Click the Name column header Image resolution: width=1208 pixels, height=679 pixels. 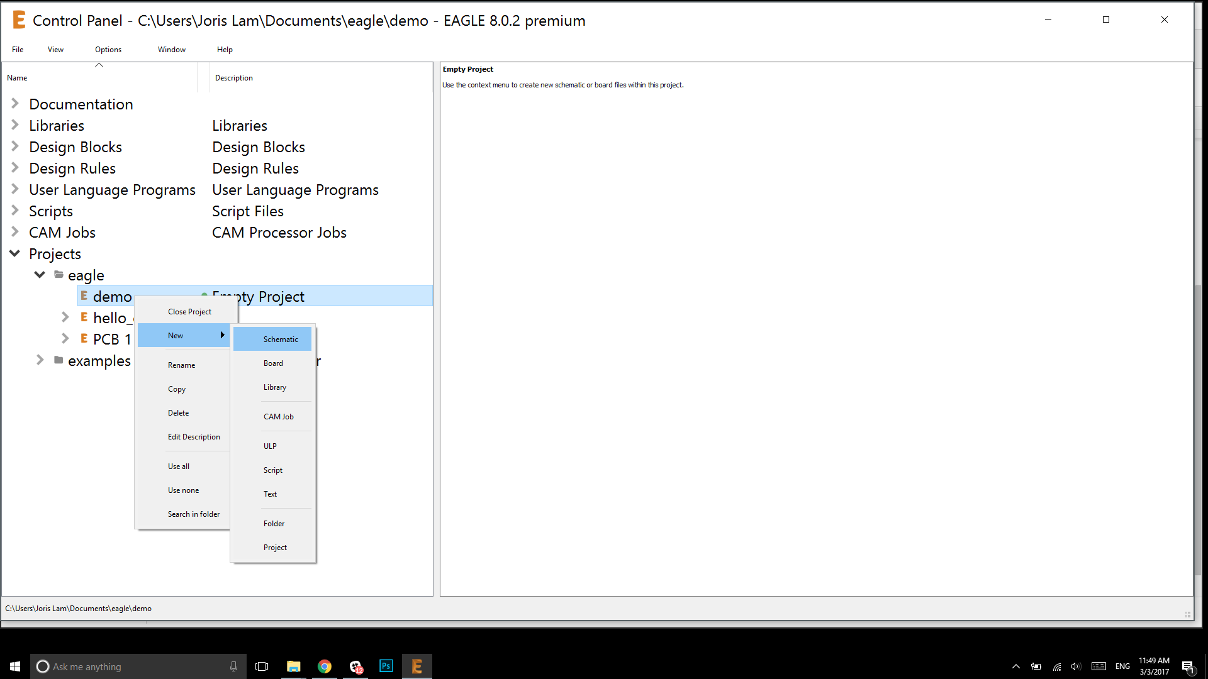[17, 78]
